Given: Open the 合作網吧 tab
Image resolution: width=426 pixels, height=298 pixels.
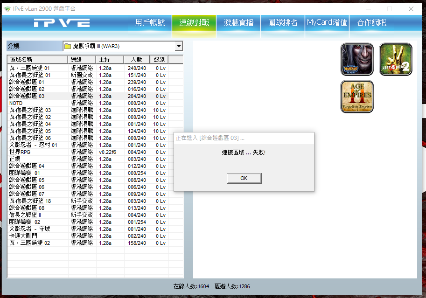Looking at the screenshot, I should [371, 23].
